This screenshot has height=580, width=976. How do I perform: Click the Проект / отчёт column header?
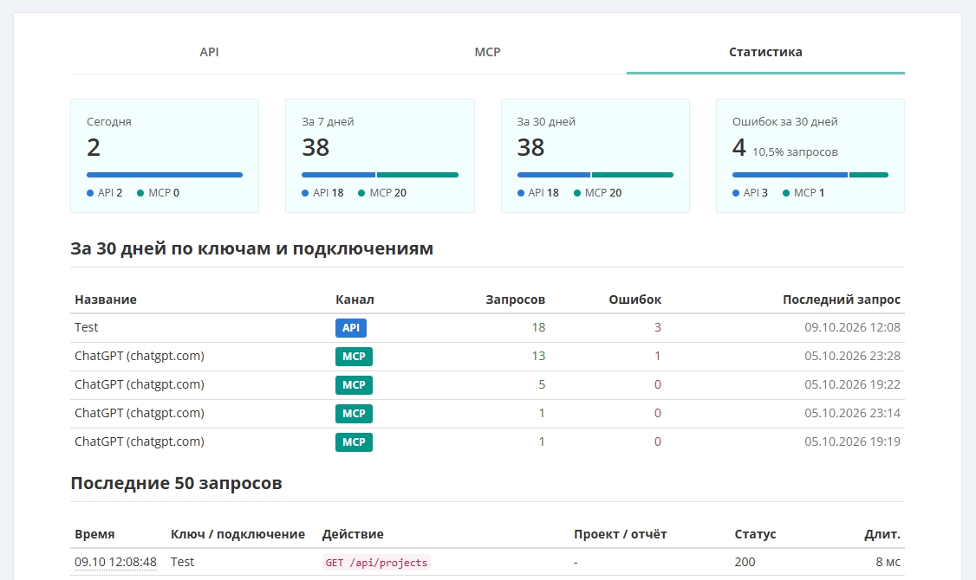pos(620,535)
